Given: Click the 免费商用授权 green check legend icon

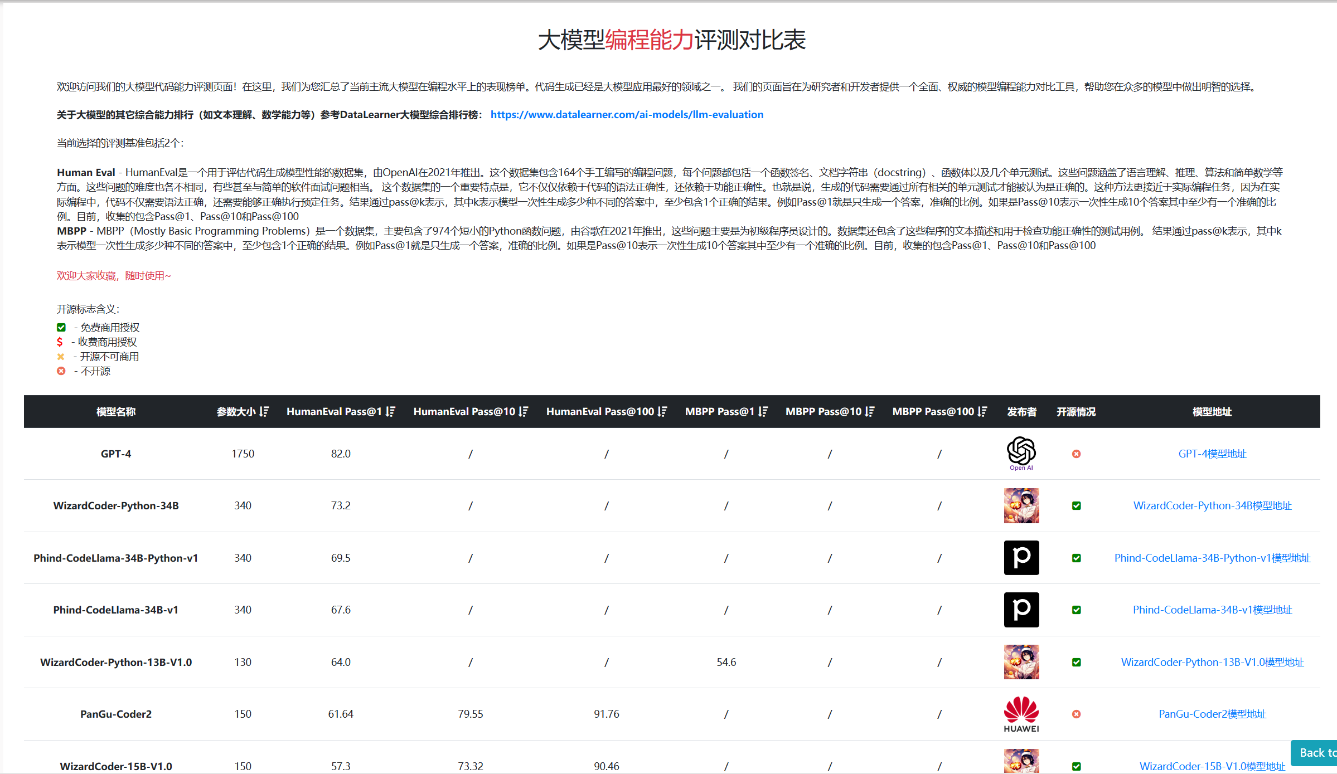Looking at the screenshot, I should [61, 327].
